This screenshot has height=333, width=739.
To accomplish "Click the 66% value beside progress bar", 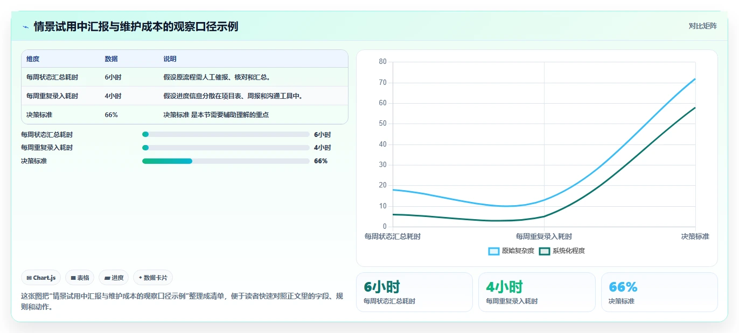I will click(320, 161).
